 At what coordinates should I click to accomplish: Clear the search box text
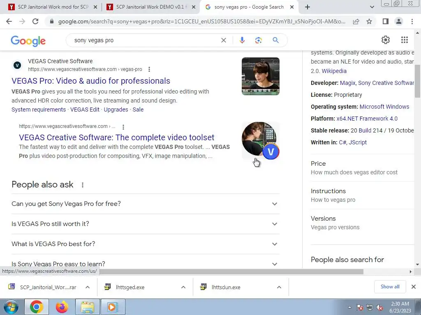[223, 40]
